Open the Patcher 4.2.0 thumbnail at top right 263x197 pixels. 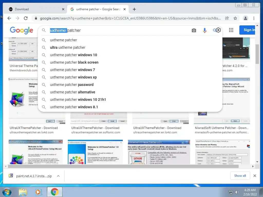pyautogui.click(x=236, y=48)
